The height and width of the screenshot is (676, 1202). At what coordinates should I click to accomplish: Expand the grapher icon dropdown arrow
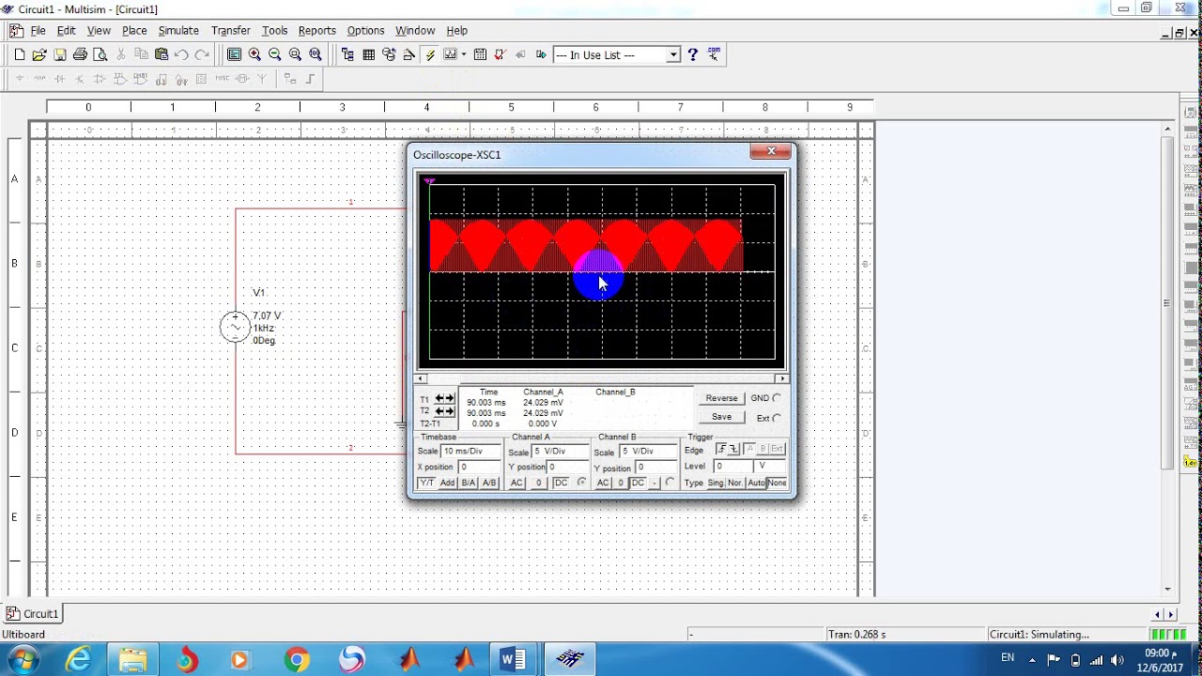click(x=464, y=54)
